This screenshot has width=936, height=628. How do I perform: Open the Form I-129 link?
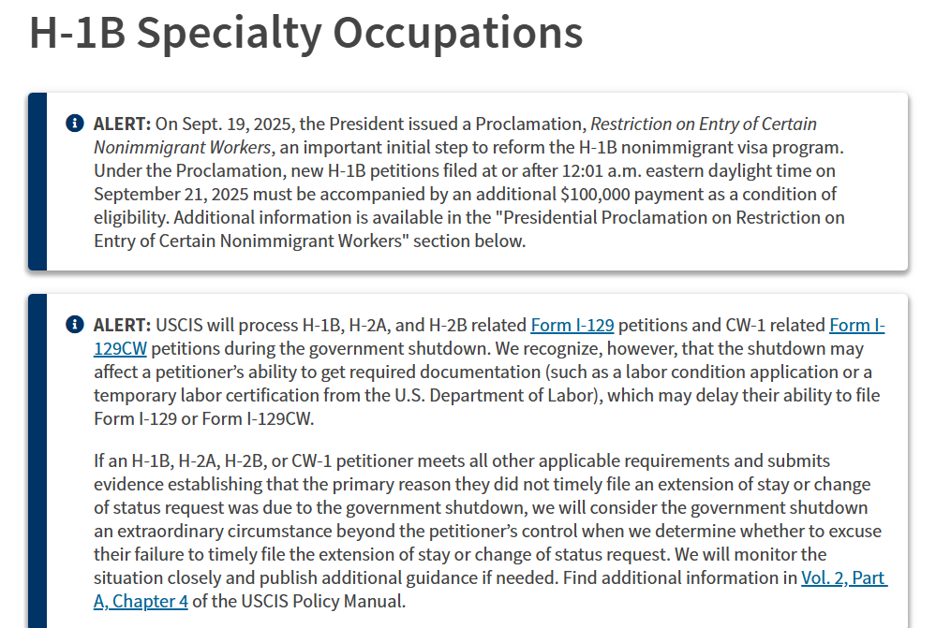pyautogui.click(x=572, y=326)
